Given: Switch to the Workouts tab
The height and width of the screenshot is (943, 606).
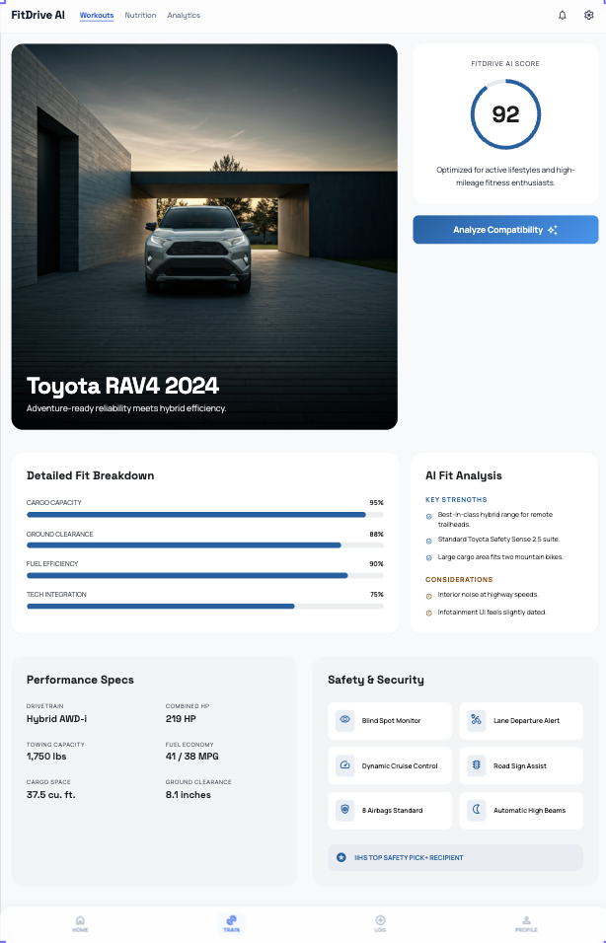Looking at the screenshot, I should 97,15.
